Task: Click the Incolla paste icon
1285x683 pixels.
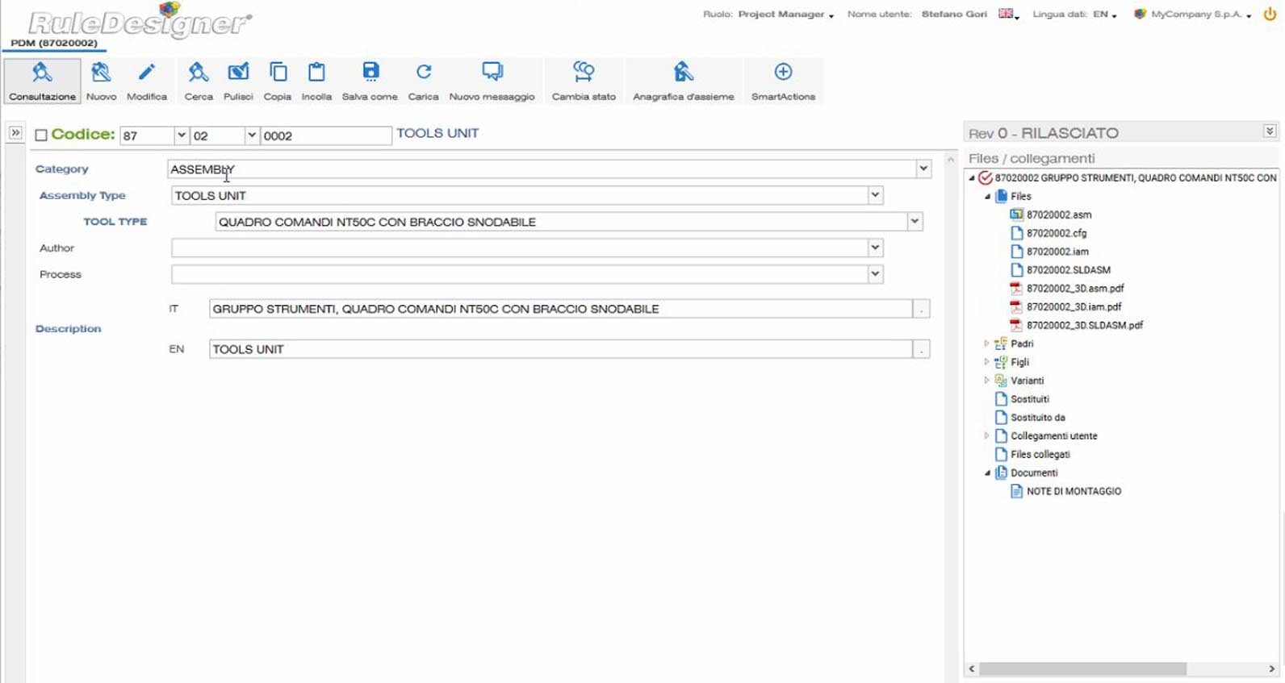Action: 316,73
